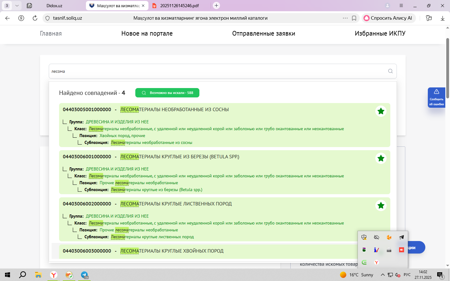This screenshot has width=450, height=281.
Task: Click subposition 'Лесоматериалы круглые из березы (Betula spp.)'
Action: [x=157, y=190]
